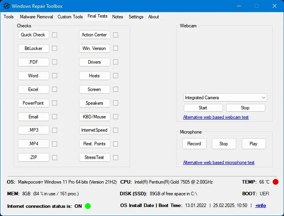Tick the checkbox next to .MP3
Screen dimensions: 284x216
(54, 130)
